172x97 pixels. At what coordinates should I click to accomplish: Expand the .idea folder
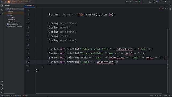[x=7, y=11]
